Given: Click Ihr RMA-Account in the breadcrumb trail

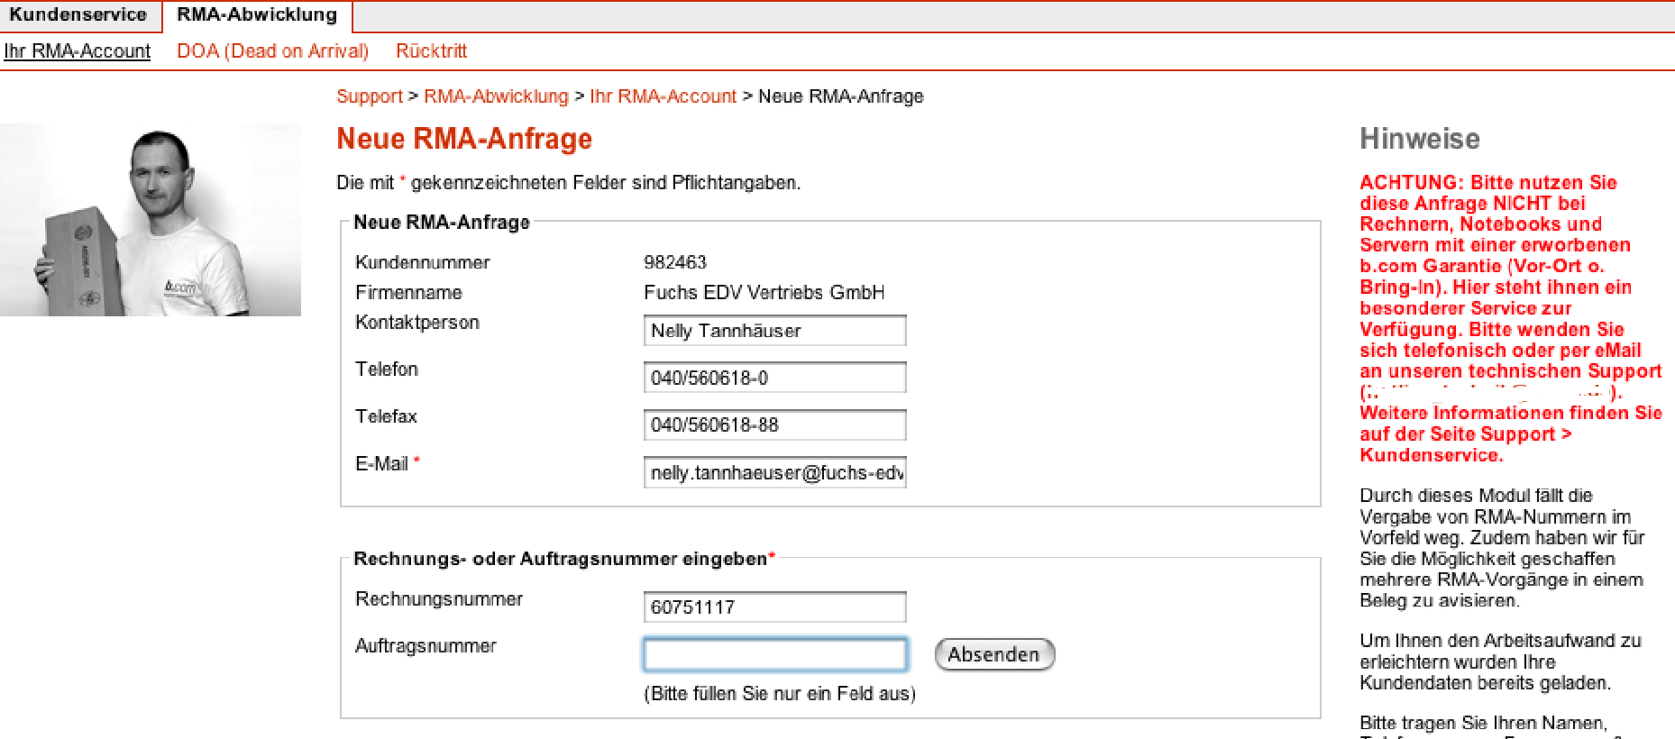Looking at the screenshot, I should click(663, 96).
